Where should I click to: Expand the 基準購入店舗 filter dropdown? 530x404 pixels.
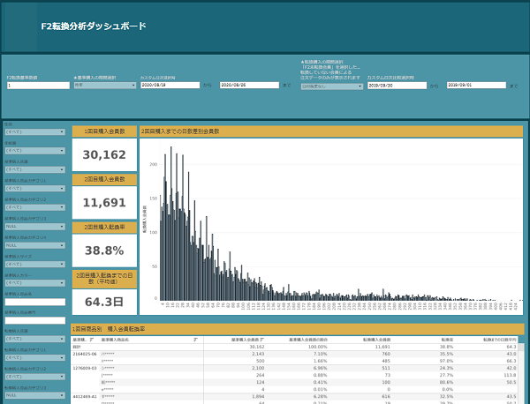coord(35,169)
